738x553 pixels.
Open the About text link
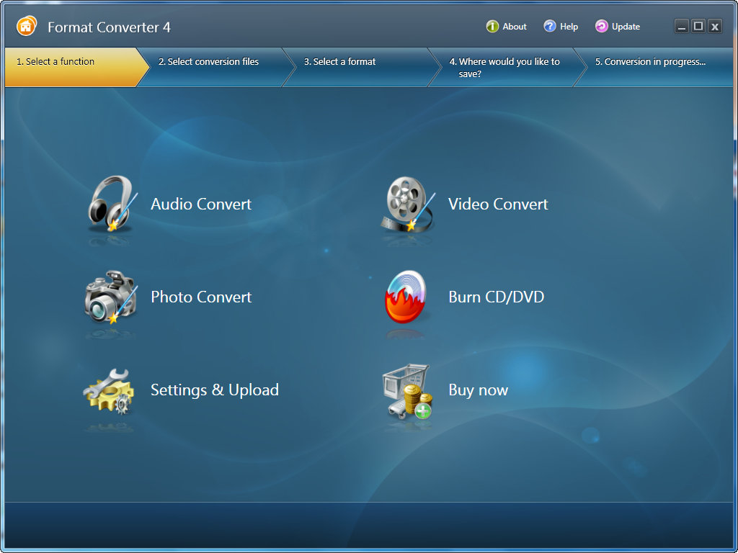pos(515,27)
